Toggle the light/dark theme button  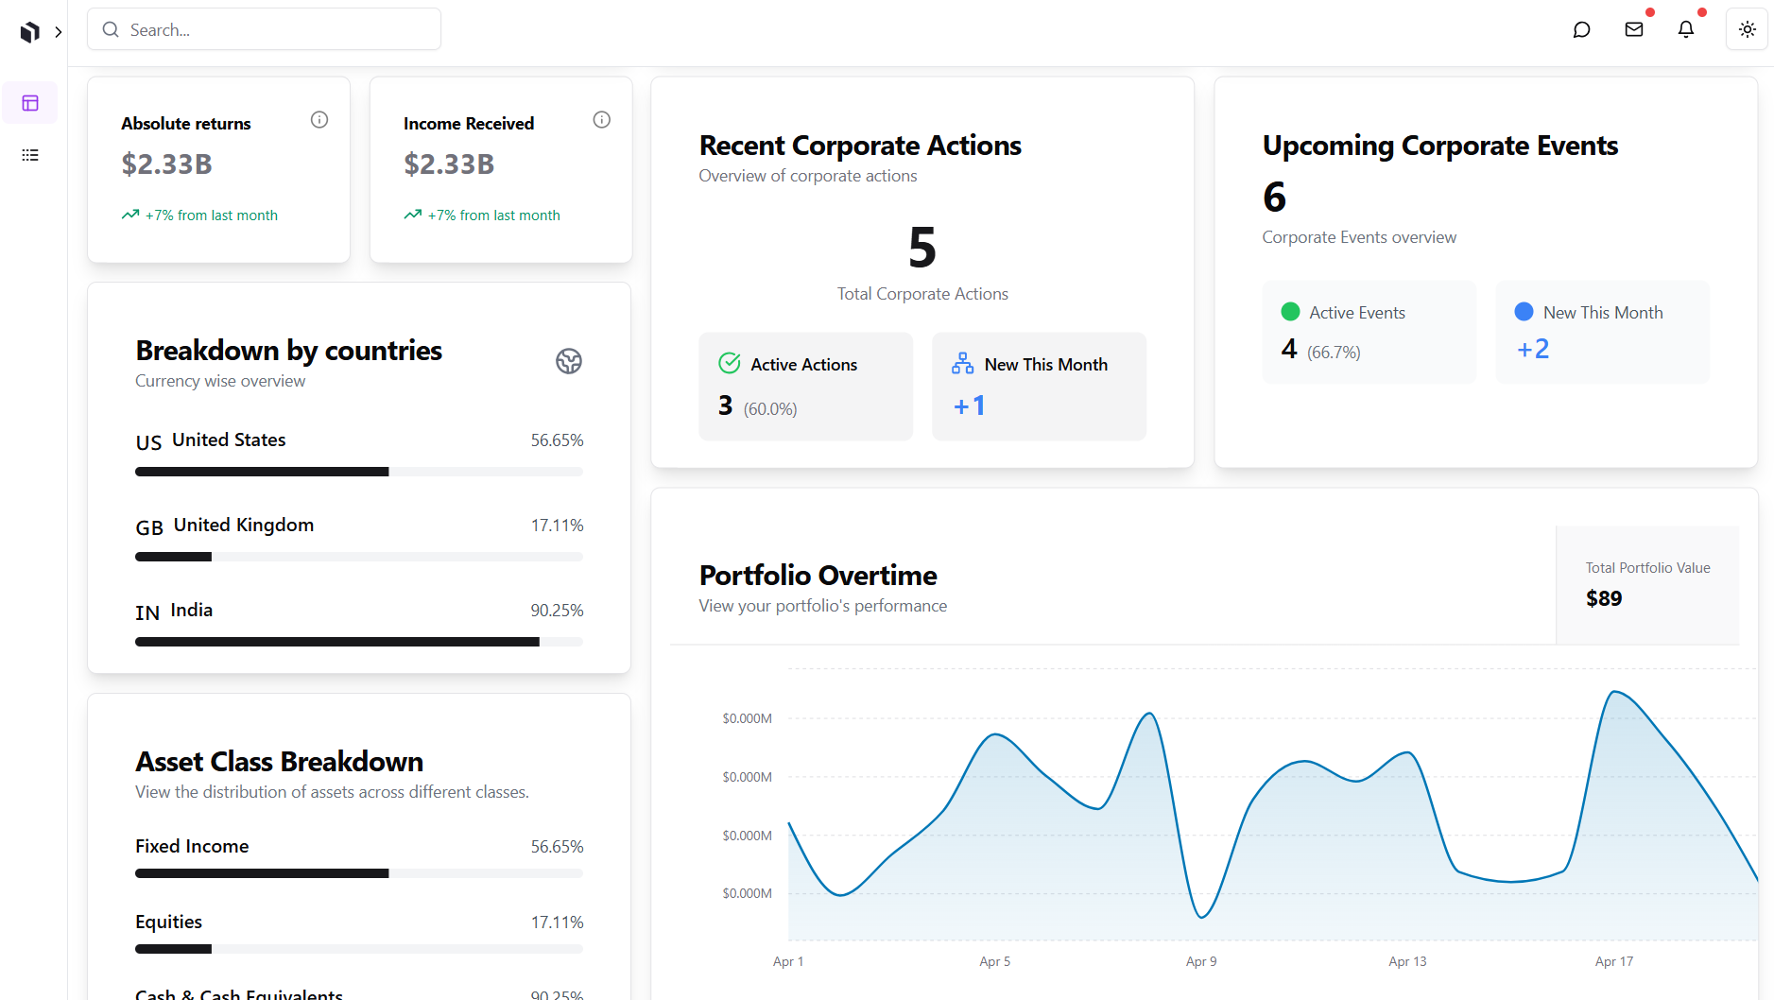click(x=1747, y=29)
